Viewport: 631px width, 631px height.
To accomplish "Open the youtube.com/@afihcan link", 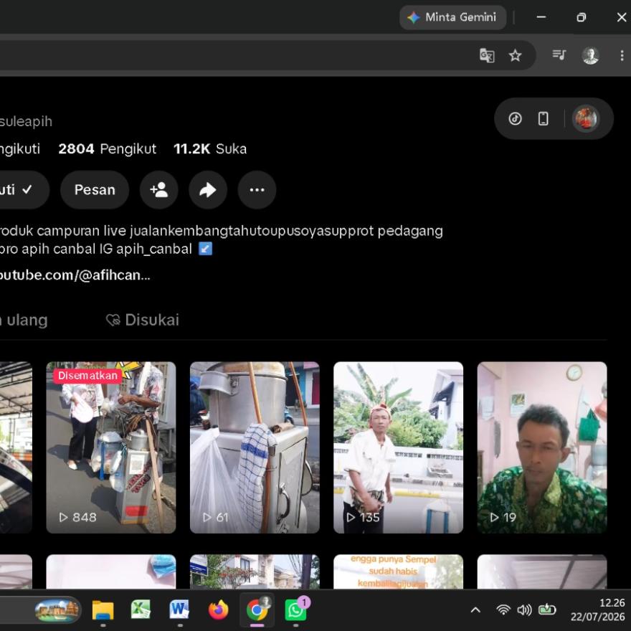I will (75, 275).
